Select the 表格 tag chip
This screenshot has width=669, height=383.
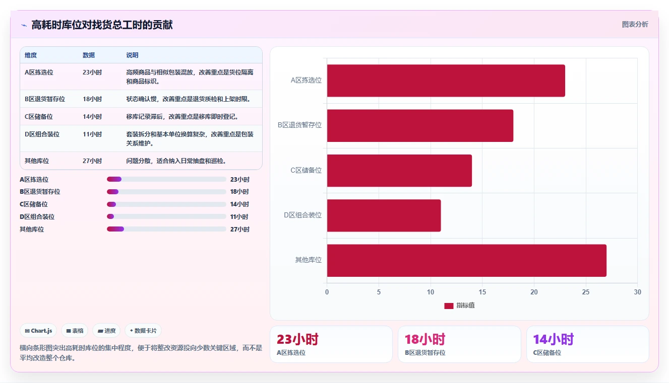tap(75, 331)
